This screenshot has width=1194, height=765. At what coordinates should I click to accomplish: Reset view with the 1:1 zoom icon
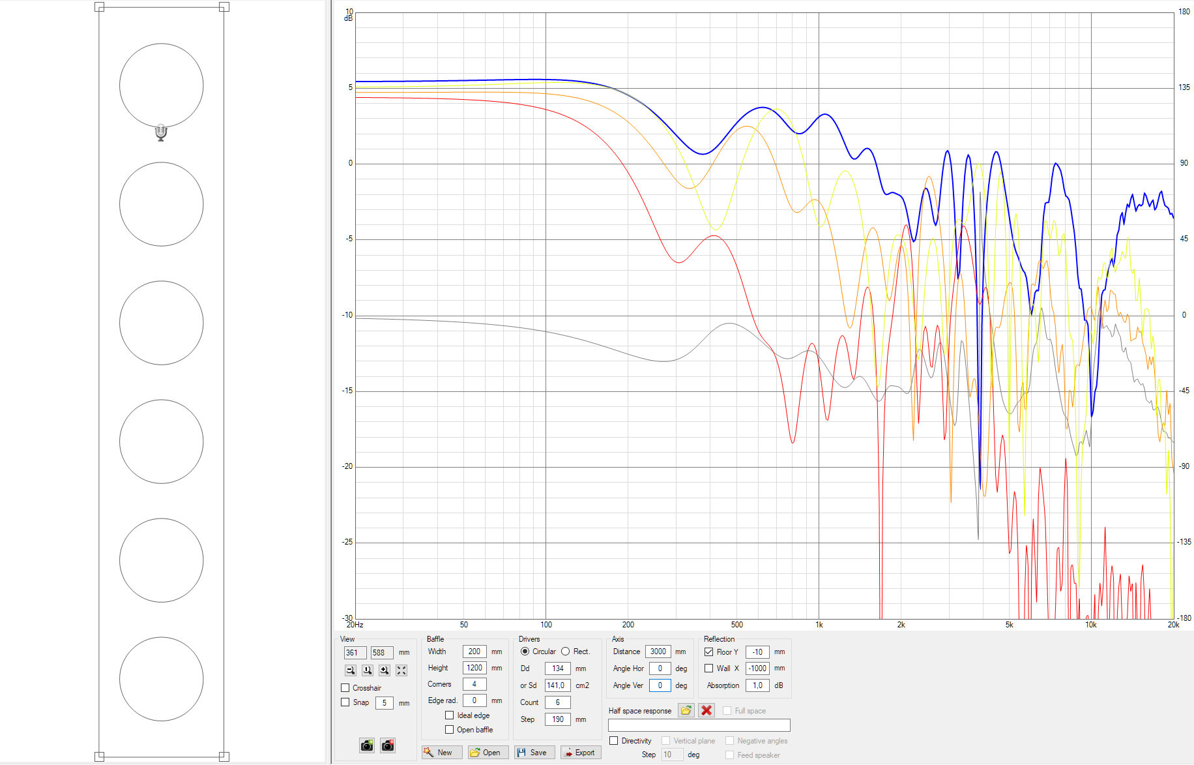[368, 670]
